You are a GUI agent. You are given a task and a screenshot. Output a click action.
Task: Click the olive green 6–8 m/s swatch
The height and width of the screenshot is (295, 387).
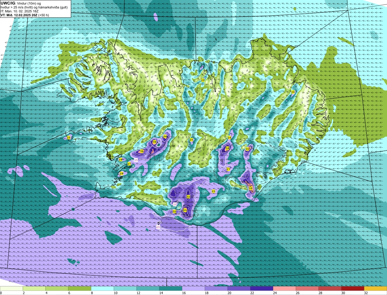point(80,288)
